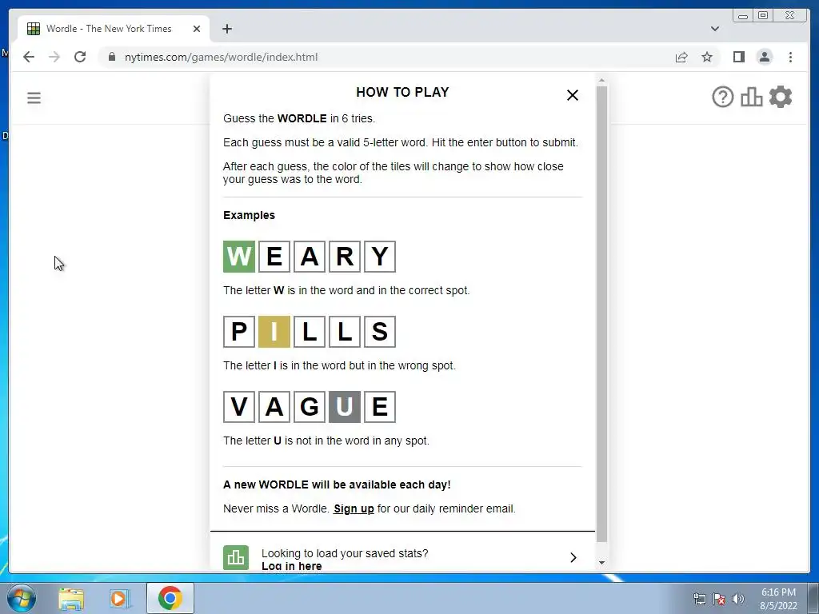Bookmark this page with the star icon
The height and width of the screenshot is (614, 819).
coord(707,57)
